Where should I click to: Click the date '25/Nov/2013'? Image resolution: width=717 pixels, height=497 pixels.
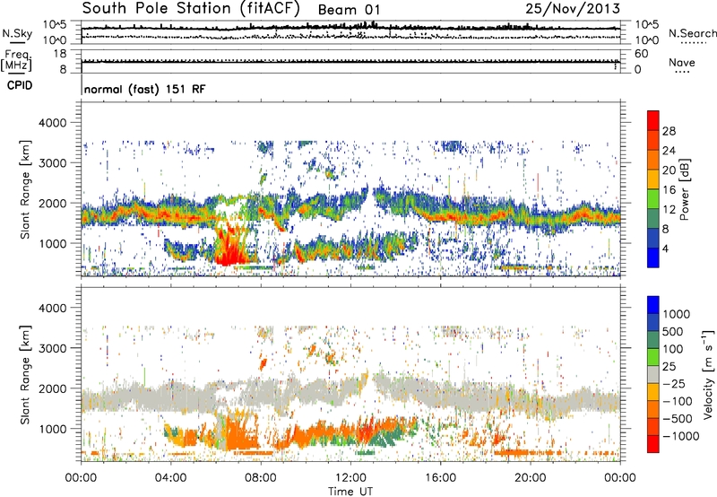click(573, 9)
